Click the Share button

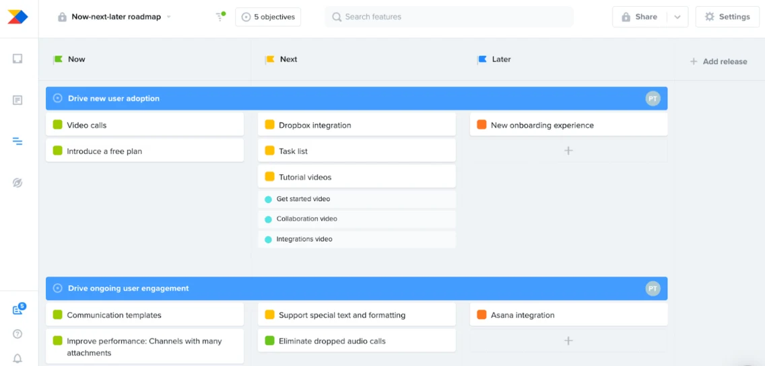point(640,17)
